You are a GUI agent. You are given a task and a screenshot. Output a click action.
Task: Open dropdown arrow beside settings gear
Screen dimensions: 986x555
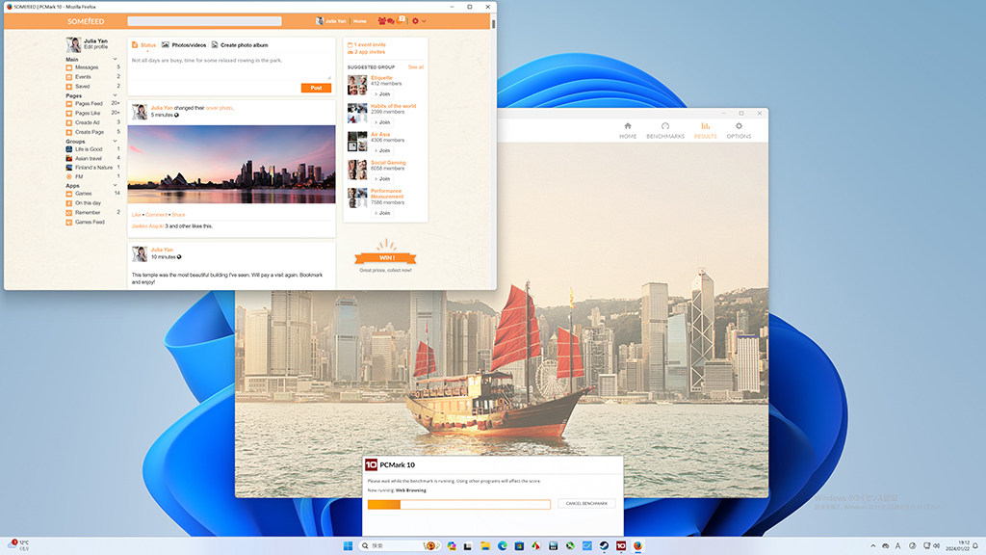424,21
